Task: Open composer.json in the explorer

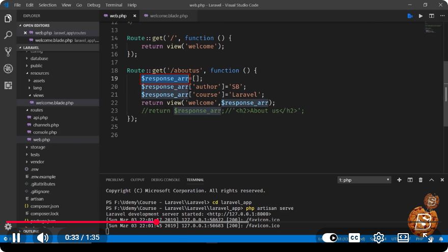Action: click(x=45, y=206)
